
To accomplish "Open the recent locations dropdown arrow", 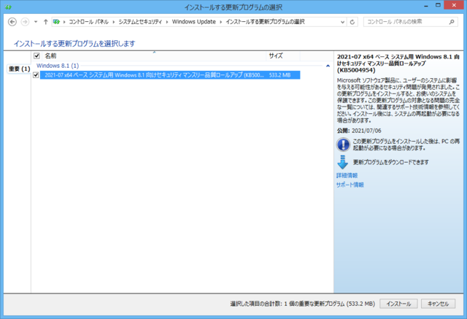I will tap(36, 22).
